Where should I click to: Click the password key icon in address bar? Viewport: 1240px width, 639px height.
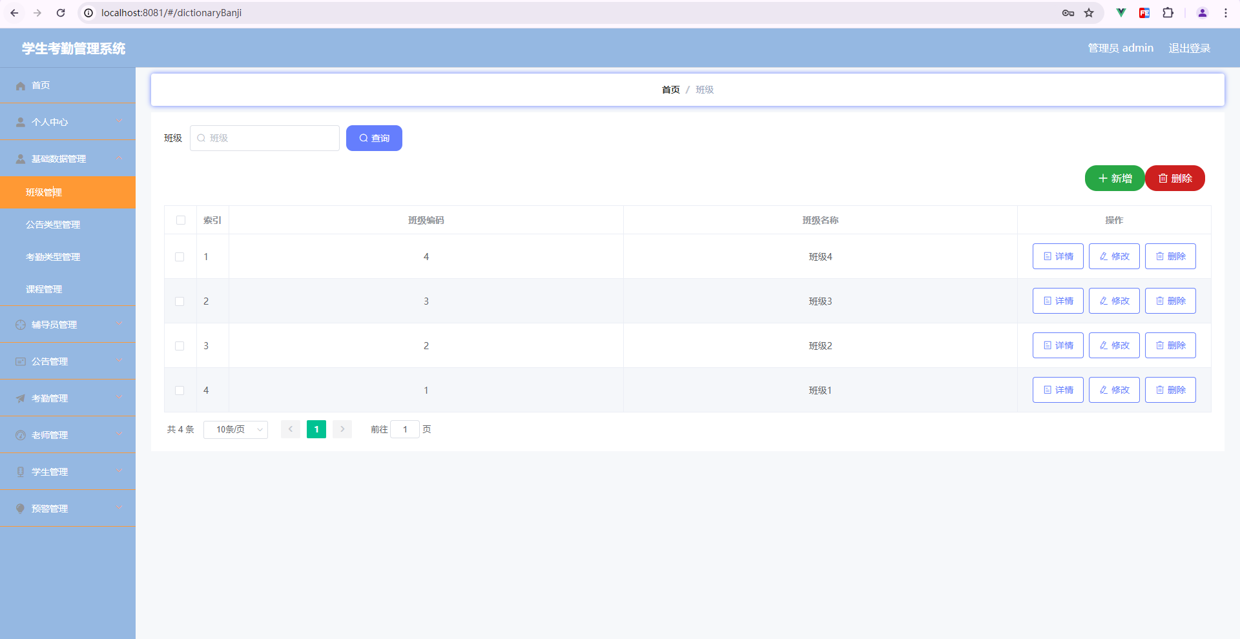point(1068,13)
